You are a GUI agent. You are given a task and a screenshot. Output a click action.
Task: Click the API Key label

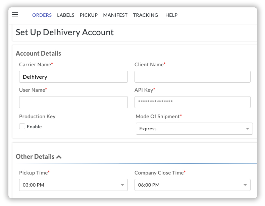pyautogui.click(x=145, y=90)
